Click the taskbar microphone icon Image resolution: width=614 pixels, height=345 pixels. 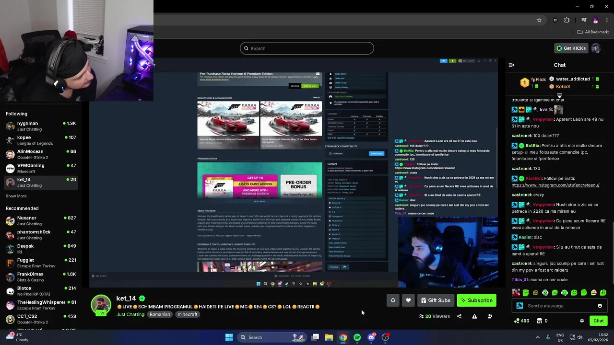pos(548,337)
